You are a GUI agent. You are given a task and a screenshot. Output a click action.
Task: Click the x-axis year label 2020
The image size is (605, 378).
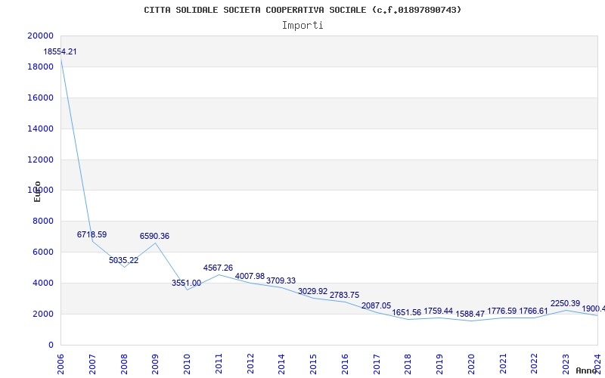point(471,364)
